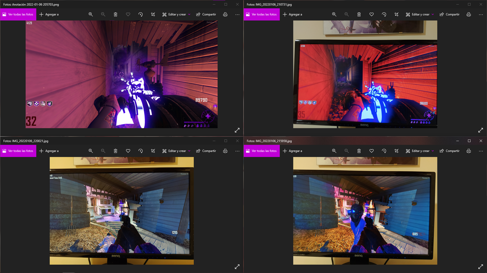
Task: Click Compartir in IMG_20220106_220021 window
Action: pos(206,151)
